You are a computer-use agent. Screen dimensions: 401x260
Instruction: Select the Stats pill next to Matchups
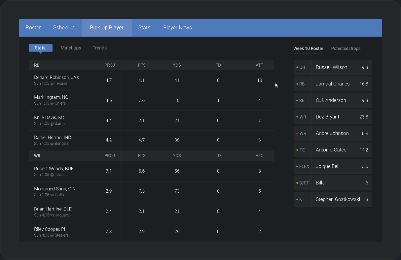pos(40,48)
